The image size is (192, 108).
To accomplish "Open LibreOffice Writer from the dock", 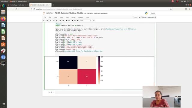I will 3,25.
